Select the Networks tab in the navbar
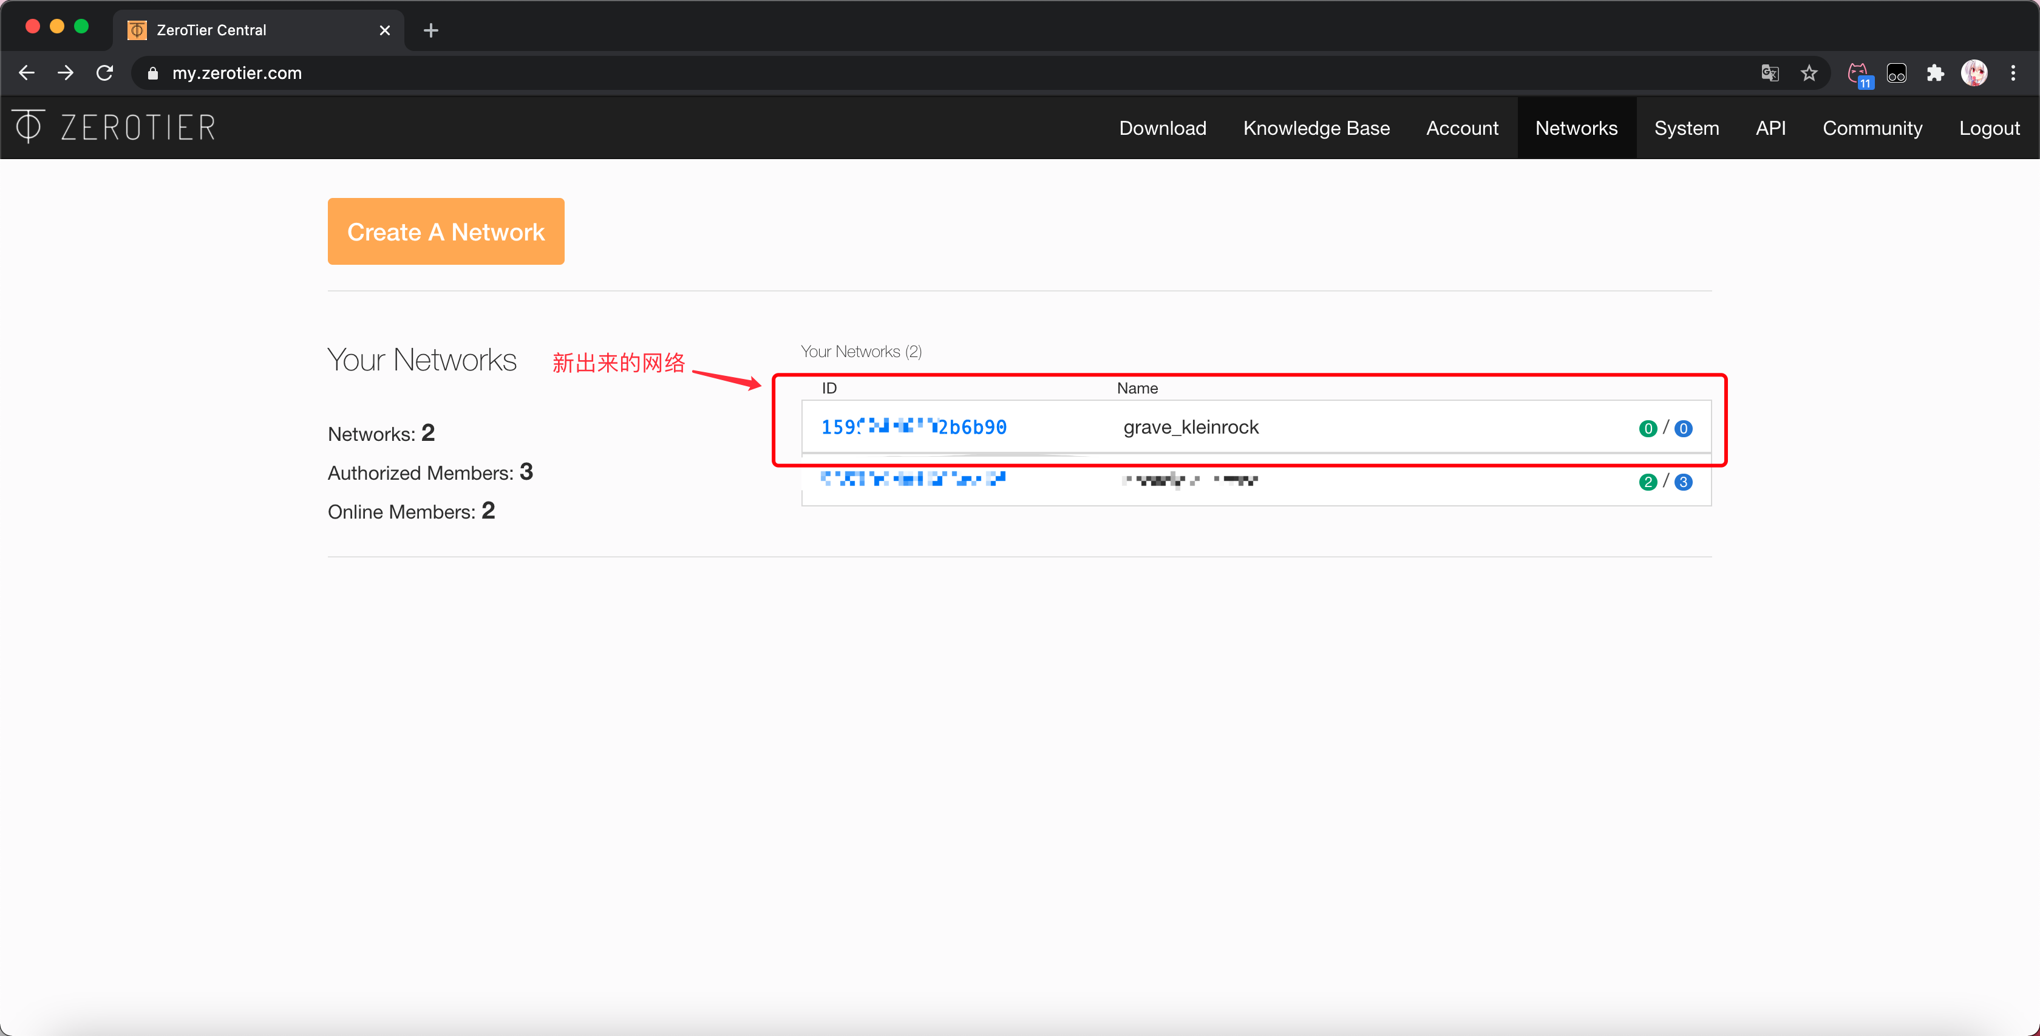2040x1036 pixels. (1575, 128)
